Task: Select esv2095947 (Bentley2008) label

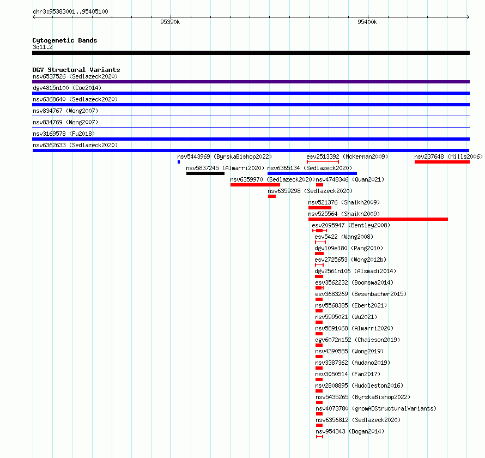Action: pos(351,225)
